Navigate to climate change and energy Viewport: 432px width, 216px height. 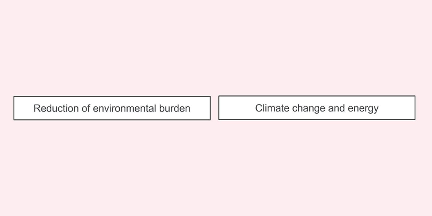(x=317, y=108)
